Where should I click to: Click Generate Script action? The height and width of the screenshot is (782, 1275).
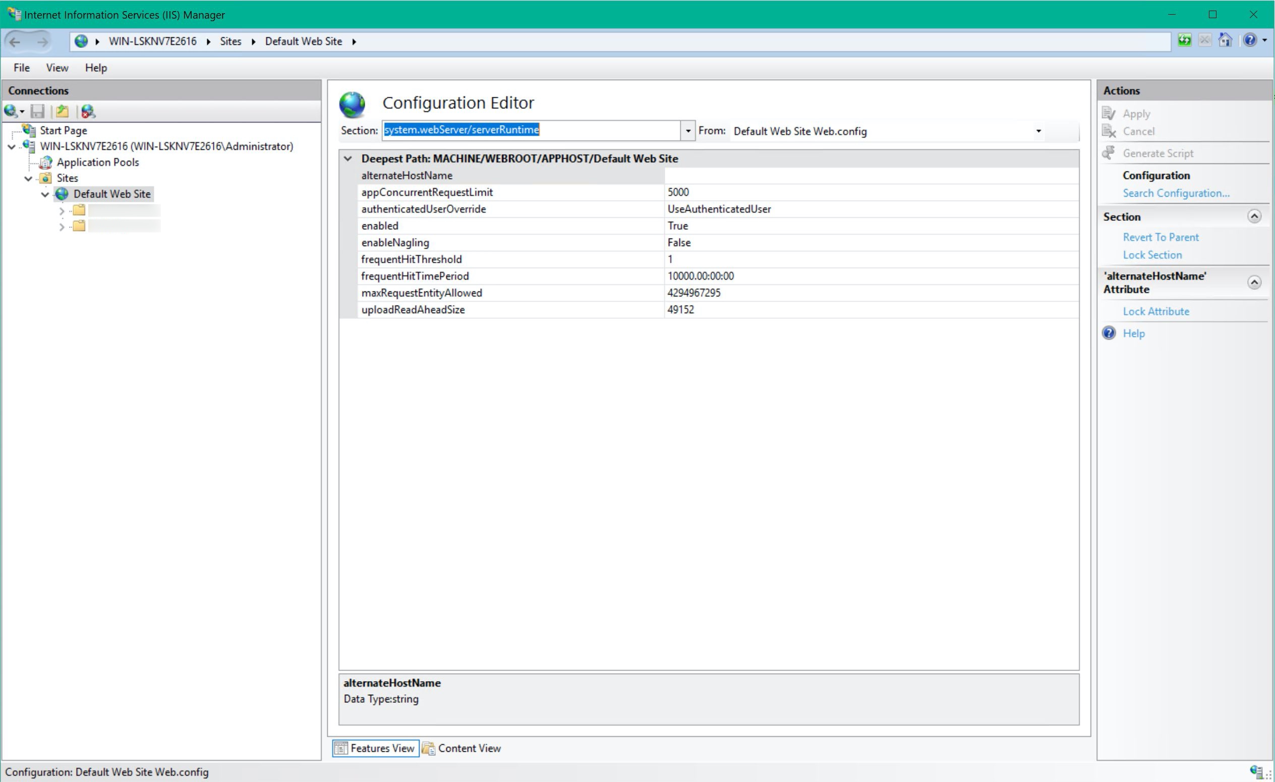[x=1158, y=153]
